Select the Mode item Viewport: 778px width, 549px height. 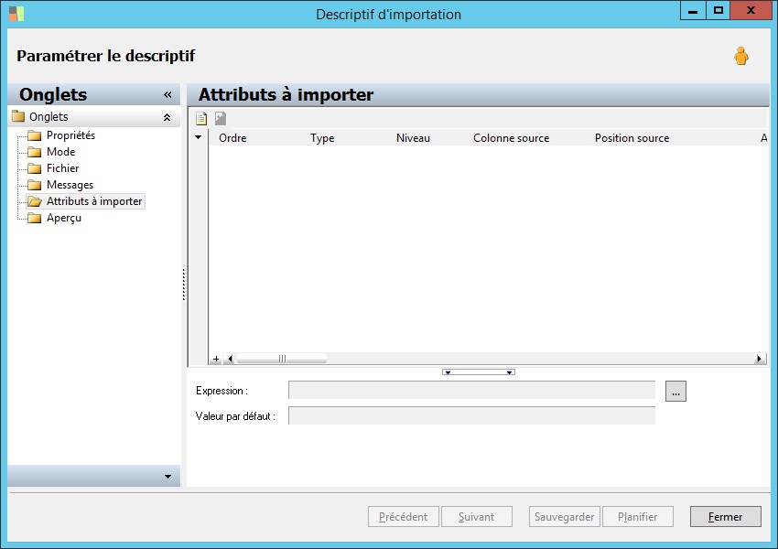(x=60, y=152)
